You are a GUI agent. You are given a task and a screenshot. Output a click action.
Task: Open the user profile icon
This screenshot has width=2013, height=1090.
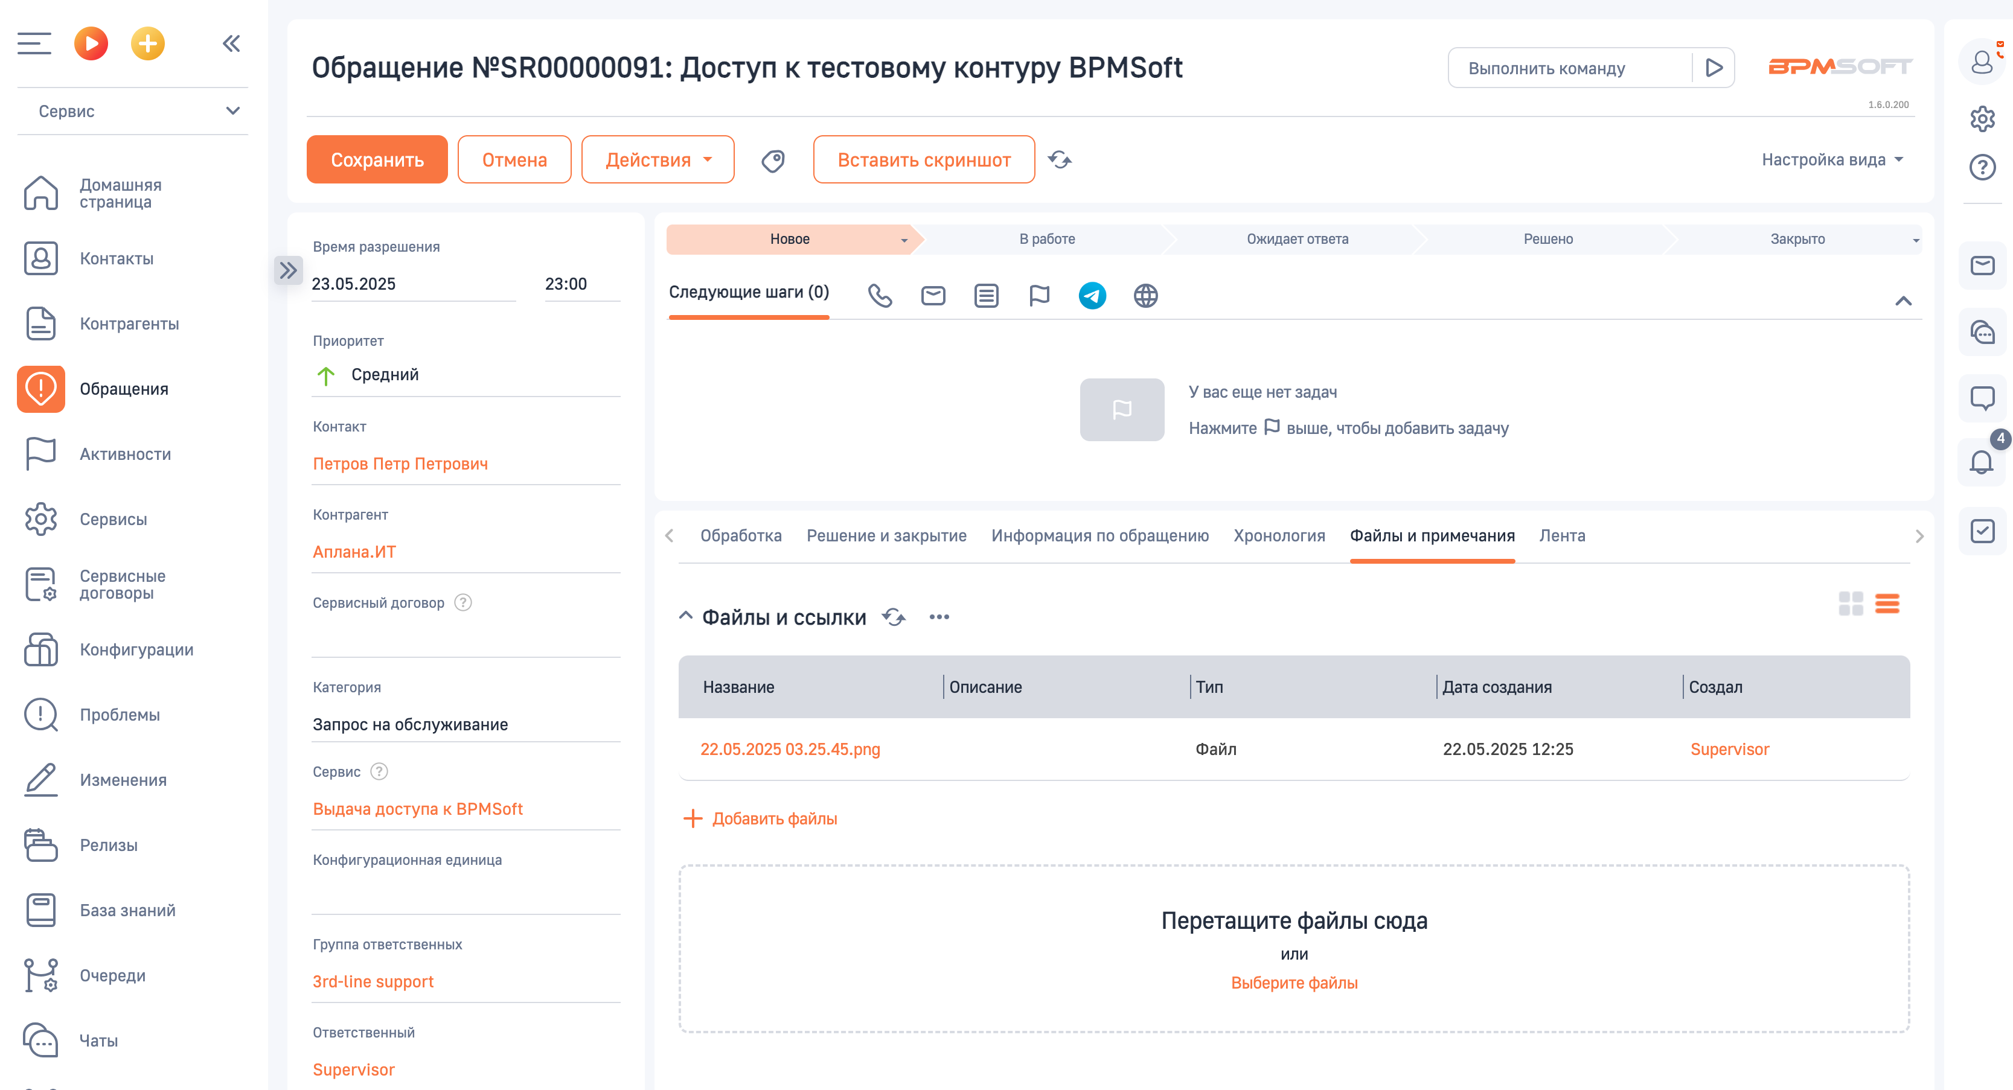1982,62
